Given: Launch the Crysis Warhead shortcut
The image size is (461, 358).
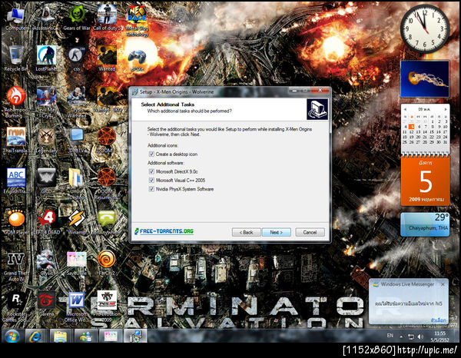Looking at the screenshot, I should pos(76,102).
